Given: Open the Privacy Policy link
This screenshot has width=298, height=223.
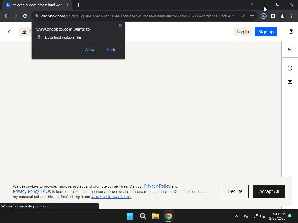Looking at the screenshot, I should pos(157,186).
